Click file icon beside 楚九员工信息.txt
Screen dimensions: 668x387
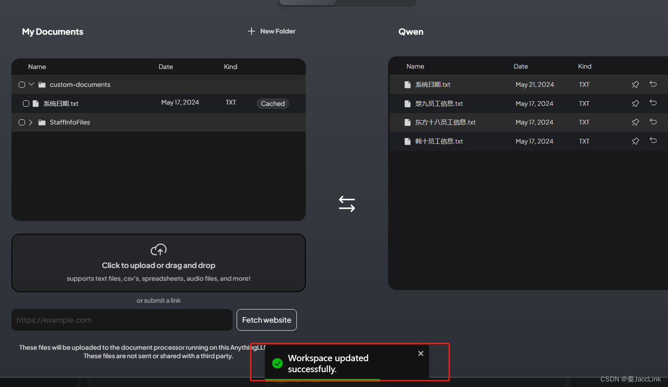tap(408, 104)
